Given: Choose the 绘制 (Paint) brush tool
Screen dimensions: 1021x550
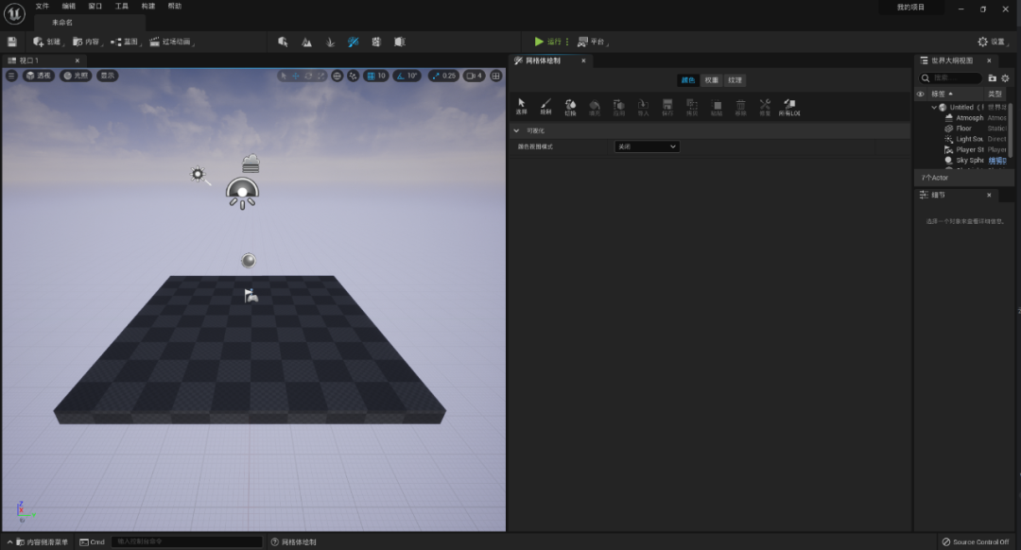Looking at the screenshot, I should coord(545,107).
